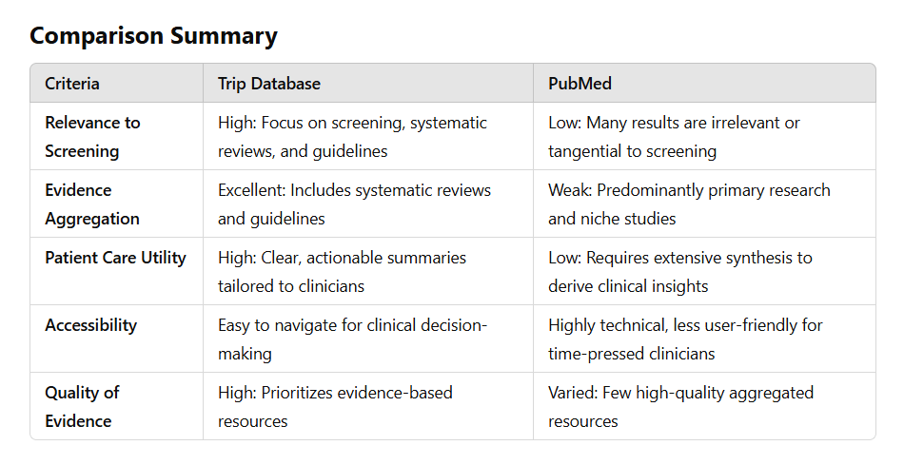Click the Evidence Aggregation row label
This screenshot has height=465, width=904.
pos(92,204)
